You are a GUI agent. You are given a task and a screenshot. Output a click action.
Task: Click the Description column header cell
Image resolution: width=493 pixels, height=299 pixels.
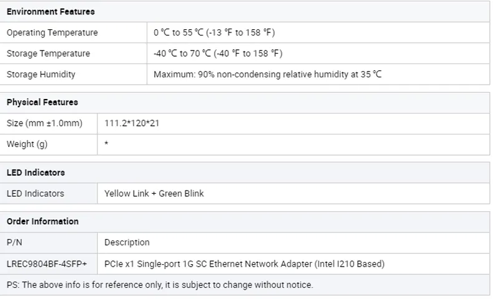[x=294, y=242]
